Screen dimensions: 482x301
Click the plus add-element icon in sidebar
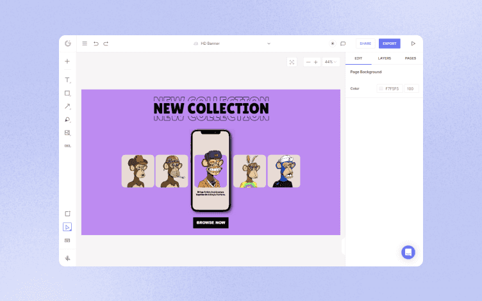(67, 61)
